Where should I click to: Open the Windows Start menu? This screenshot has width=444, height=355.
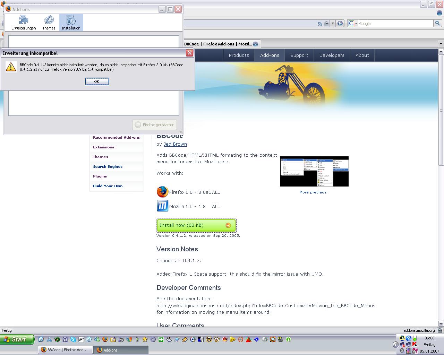point(17,339)
